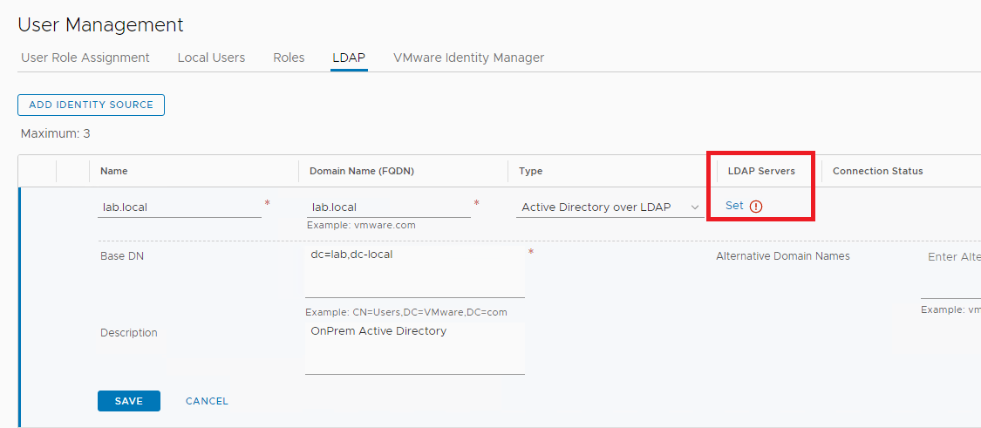Select the LDAP tab
The height and width of the screenshot is (428, 981).
point(349,58)
